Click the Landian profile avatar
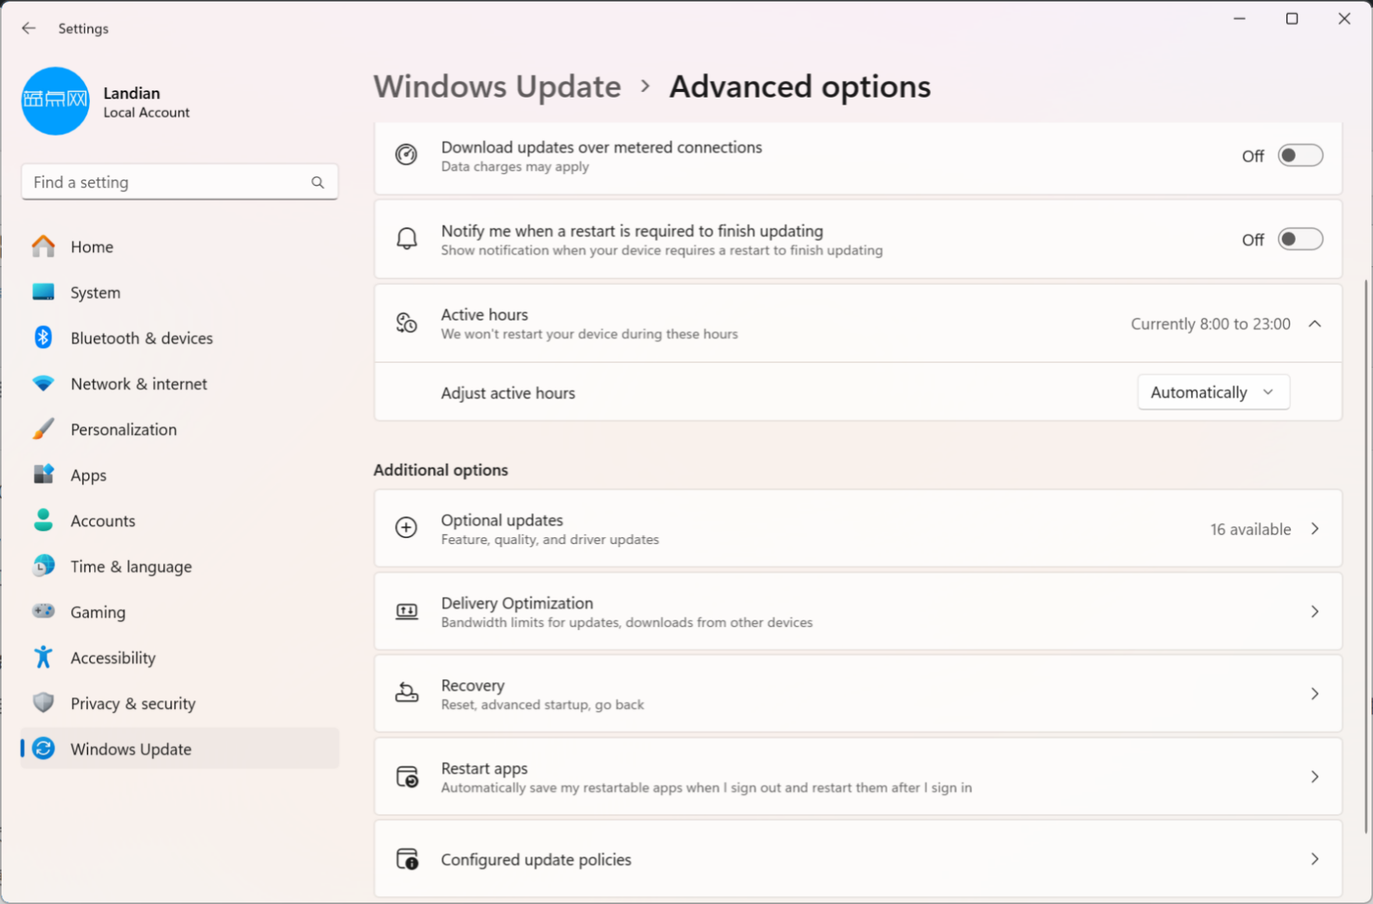Viewport: 1373px width, 904px height. point(55,101)
